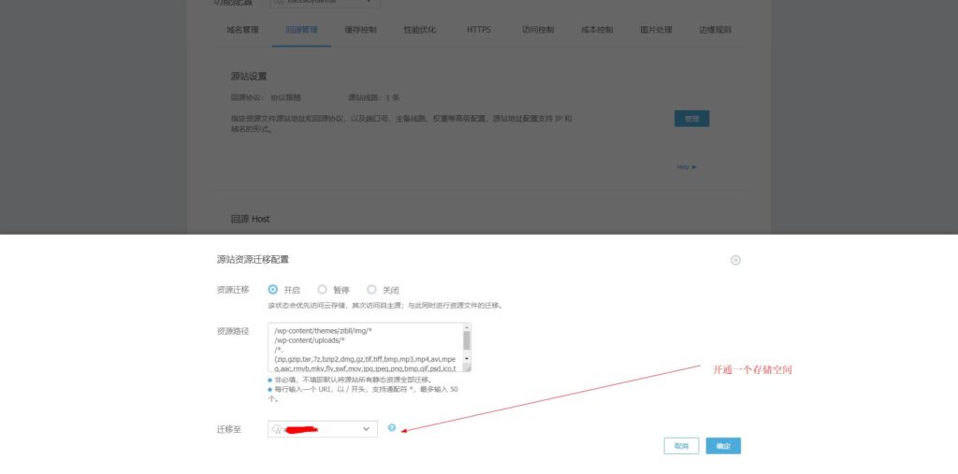Go to the HTTPS tab
The width and height of the screenshot is (958, 474).
[x=478, y=29]
